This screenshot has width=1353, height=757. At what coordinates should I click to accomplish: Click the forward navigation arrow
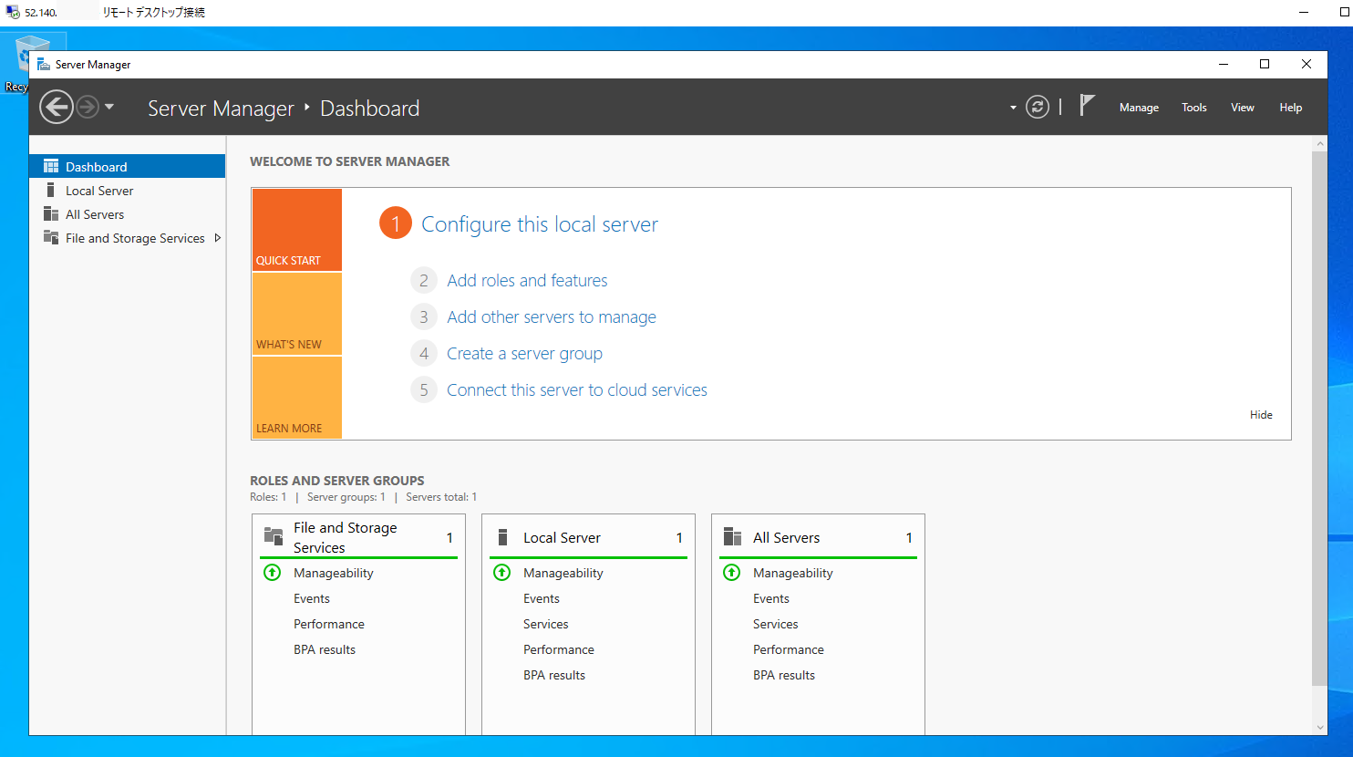[x=88, y=107]
